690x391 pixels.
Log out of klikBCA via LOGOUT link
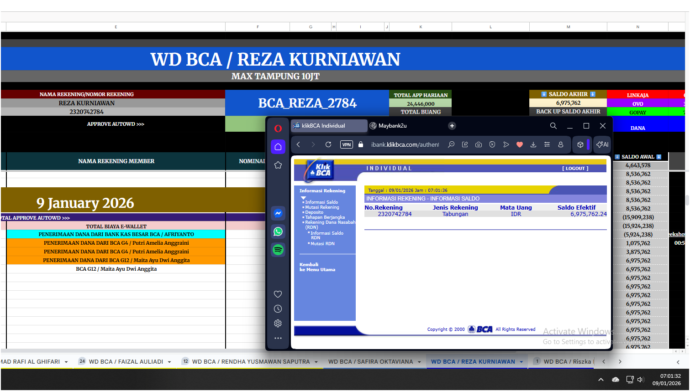pos(575,169)
